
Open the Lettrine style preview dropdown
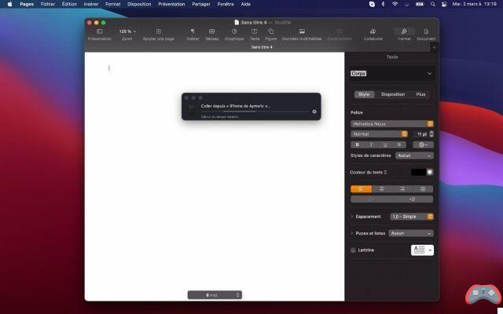(422, 250)
